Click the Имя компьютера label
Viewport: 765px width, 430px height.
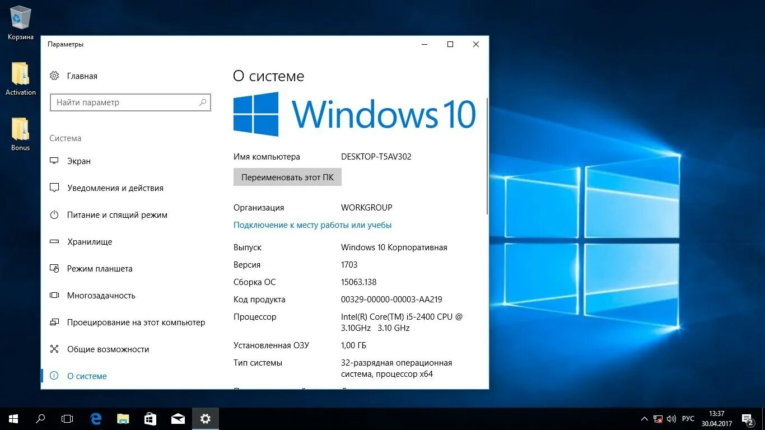pyautogui.click(x=267, y=157)
